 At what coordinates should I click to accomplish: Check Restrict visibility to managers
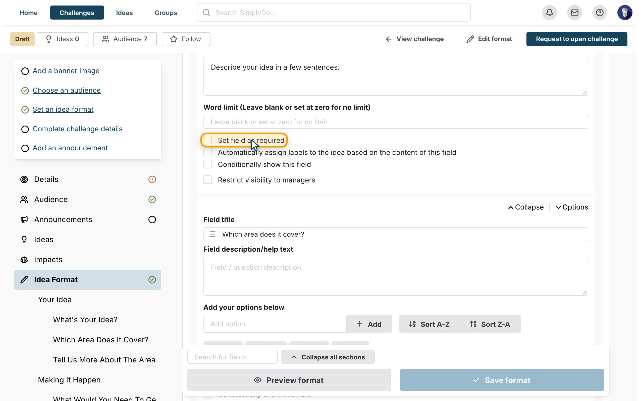(208, 180)
